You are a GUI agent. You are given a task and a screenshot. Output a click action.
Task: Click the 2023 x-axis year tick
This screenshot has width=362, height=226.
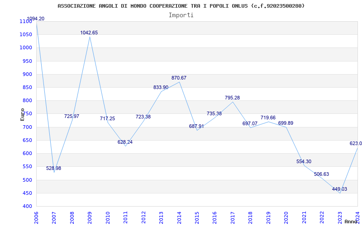[x=340, y=218]
